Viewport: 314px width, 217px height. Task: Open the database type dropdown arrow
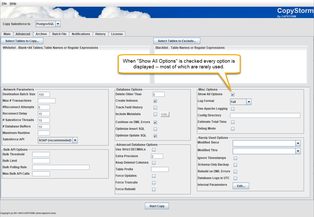click(58, 24)
